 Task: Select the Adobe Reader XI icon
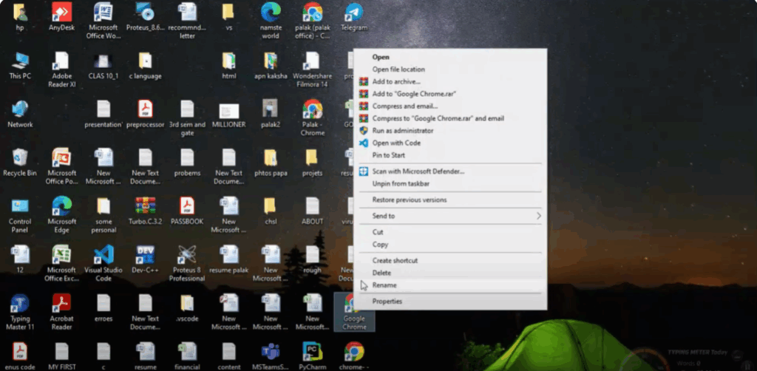click(x=62, y=69)
